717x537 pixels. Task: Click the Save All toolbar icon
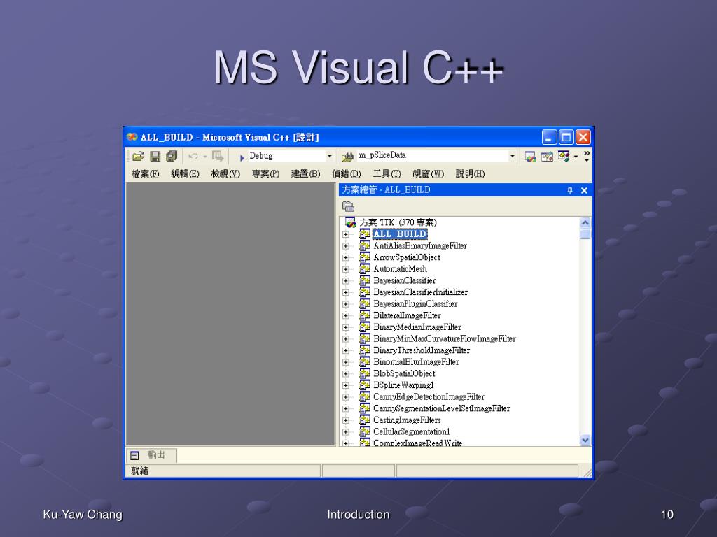tap(172, 157)
